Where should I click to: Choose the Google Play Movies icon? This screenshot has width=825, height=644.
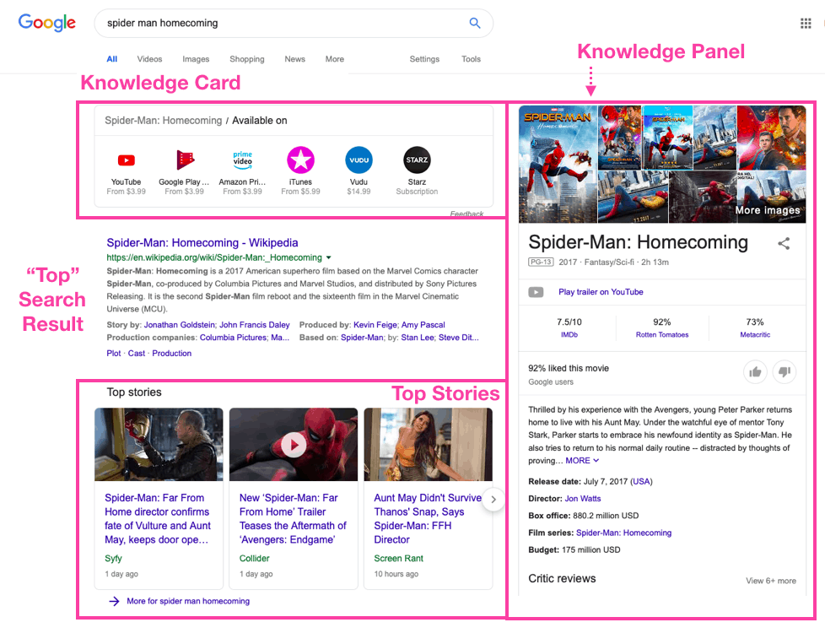[x=185, y=160]
